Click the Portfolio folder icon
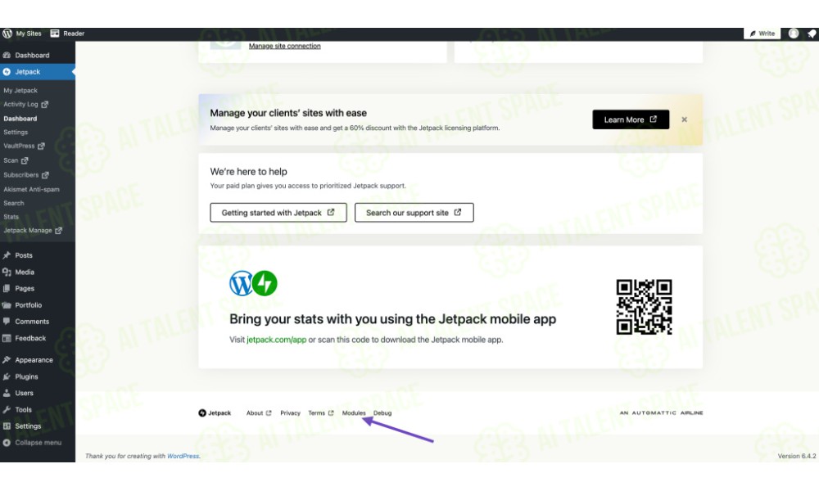Viewport: 819px width, 491px height. 7,305
